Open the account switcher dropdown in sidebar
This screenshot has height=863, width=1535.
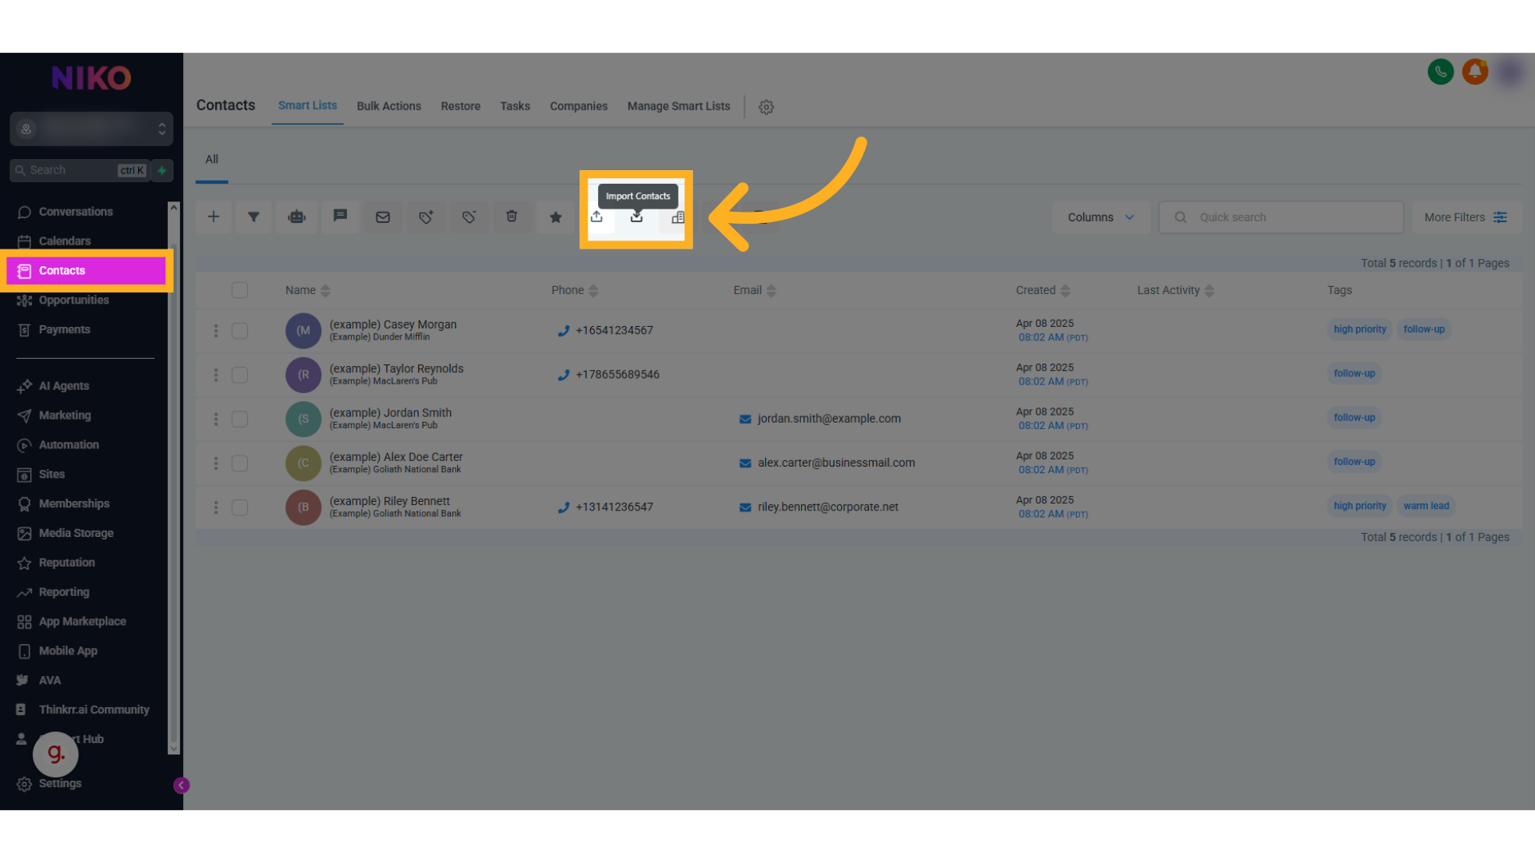coord(91,129)
